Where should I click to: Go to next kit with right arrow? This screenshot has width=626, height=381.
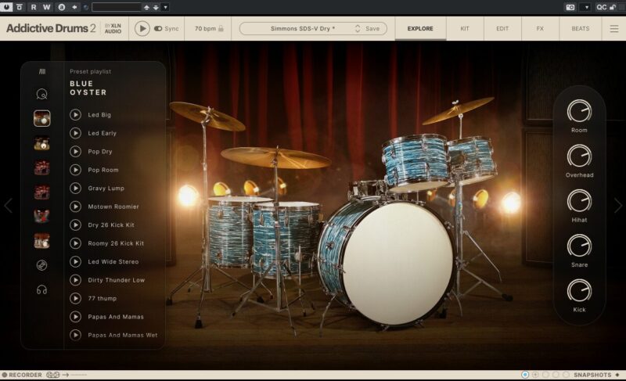coord(618,206)
